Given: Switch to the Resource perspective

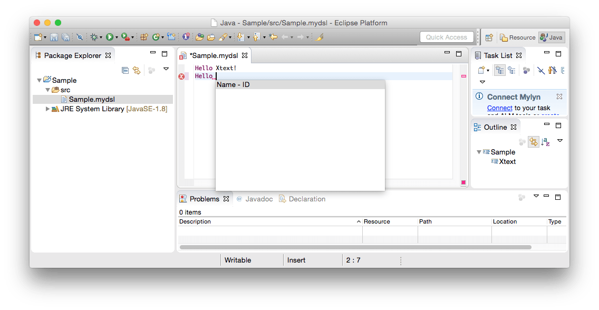Looking at the screenshot, I should coord(518,37).
